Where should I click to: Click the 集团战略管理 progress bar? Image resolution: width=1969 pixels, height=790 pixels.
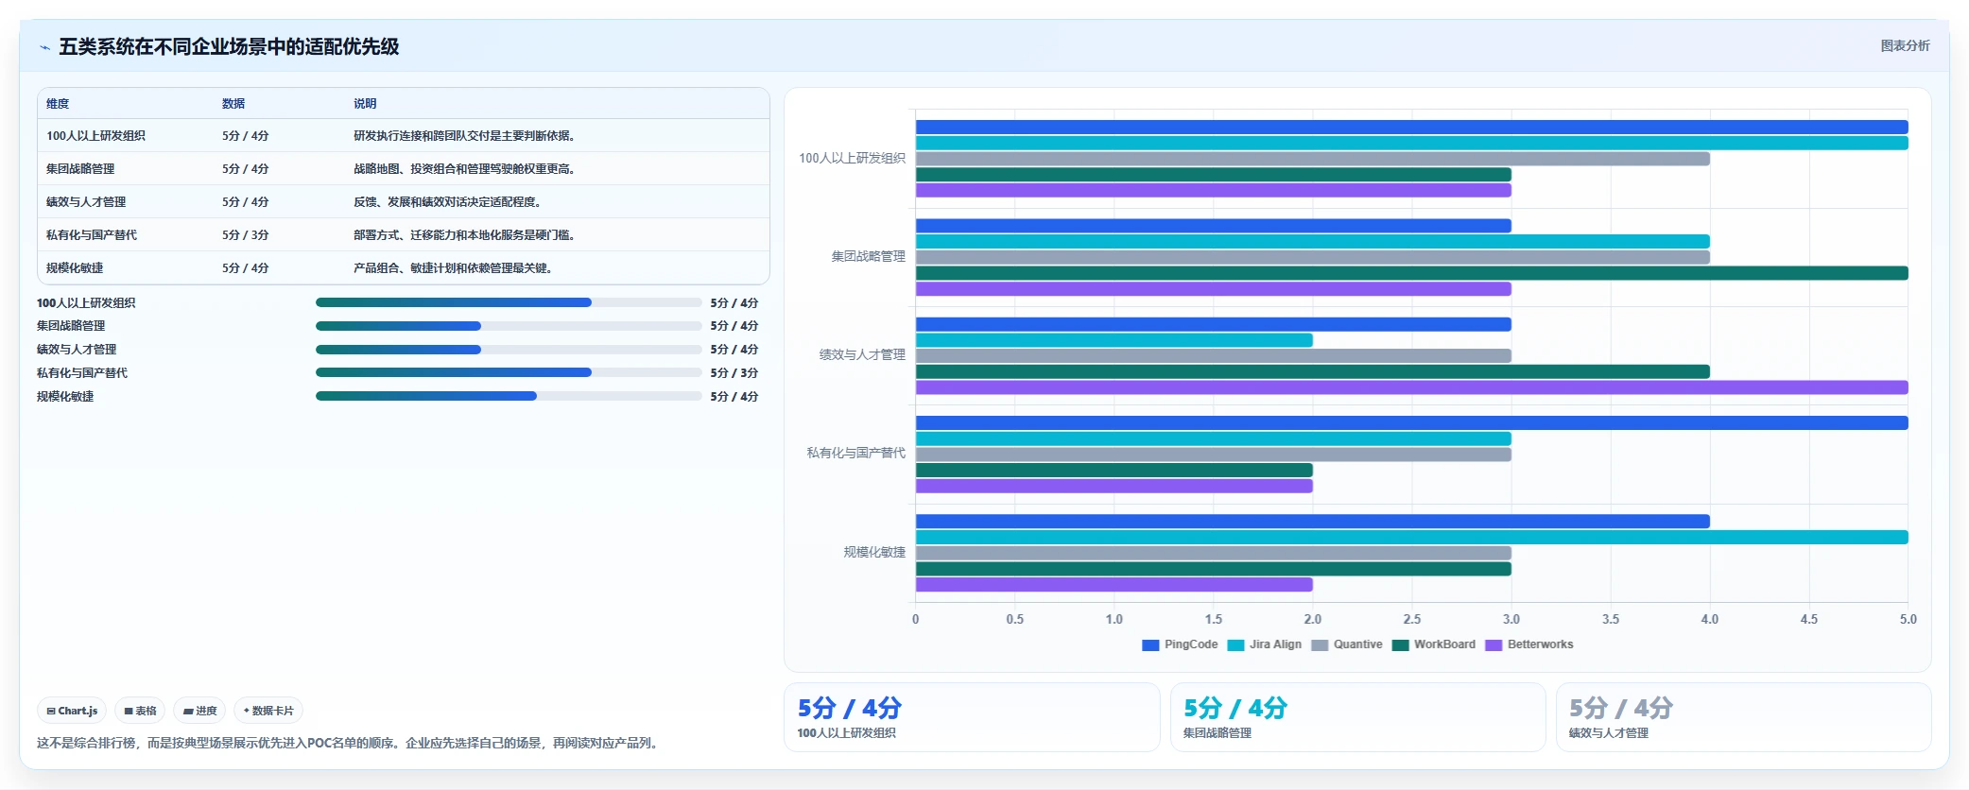[x=509, y=326]
